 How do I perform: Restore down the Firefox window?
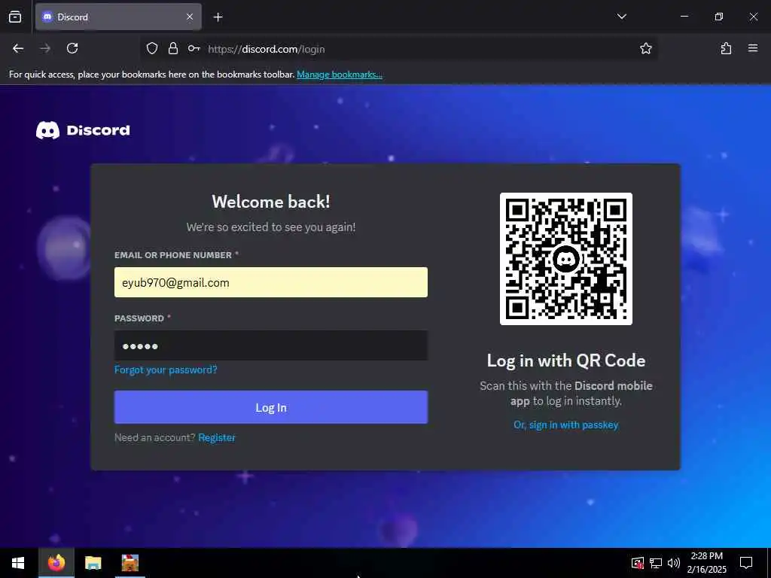point(719,17)
